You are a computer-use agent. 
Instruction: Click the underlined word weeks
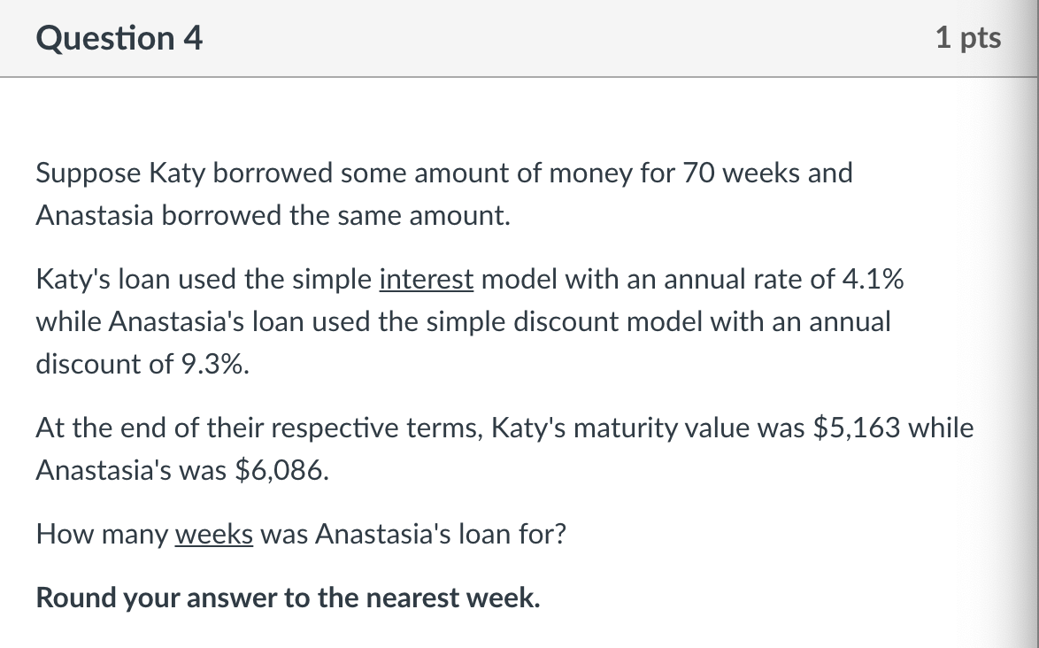(214, 534)
